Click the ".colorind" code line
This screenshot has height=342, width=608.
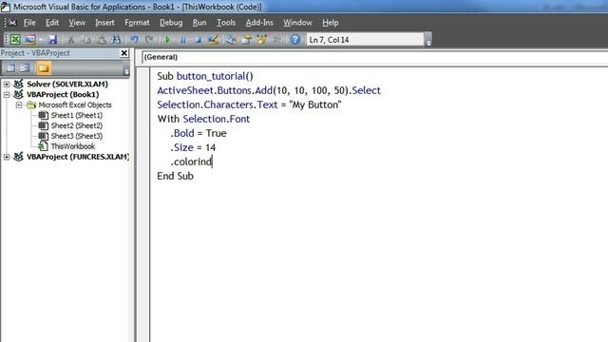[191, 161]
